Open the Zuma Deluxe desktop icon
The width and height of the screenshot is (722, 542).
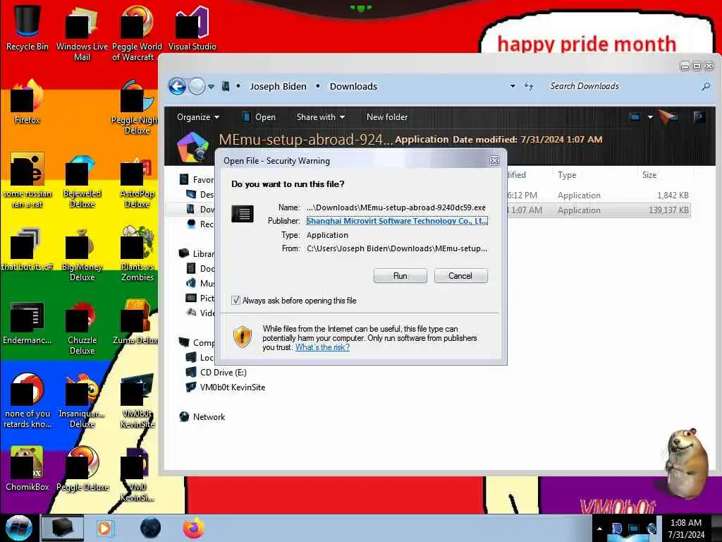point(137,323)
